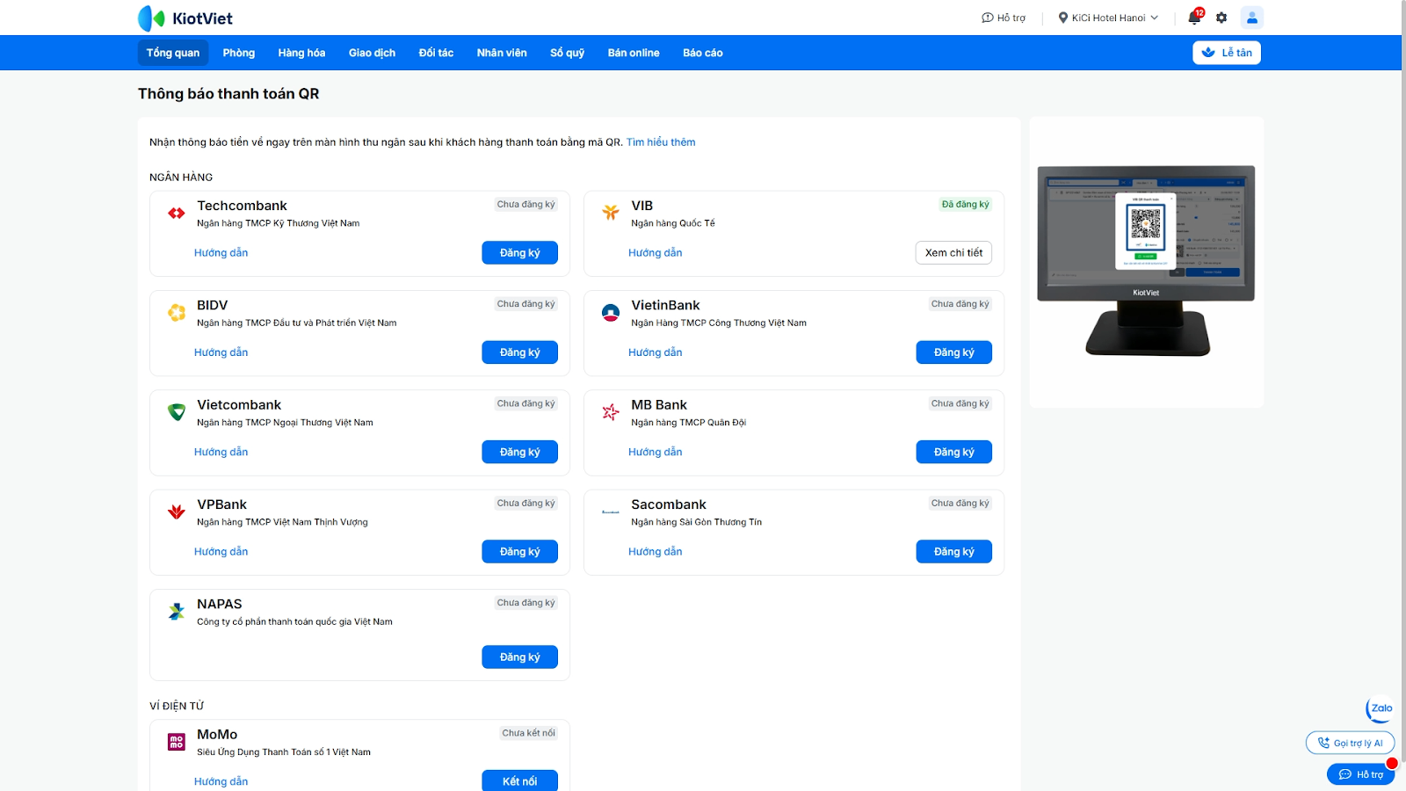Click the KiotViet QR monitor preview image

tap(1146, 261)
